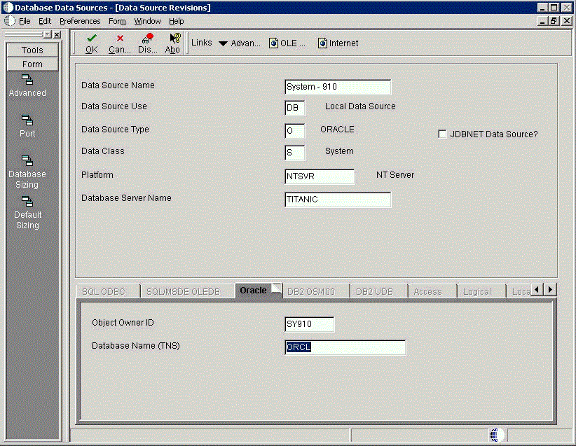Open the Preferences menu
This screenshot has height=446, width=576.
[x=80, y=21]
